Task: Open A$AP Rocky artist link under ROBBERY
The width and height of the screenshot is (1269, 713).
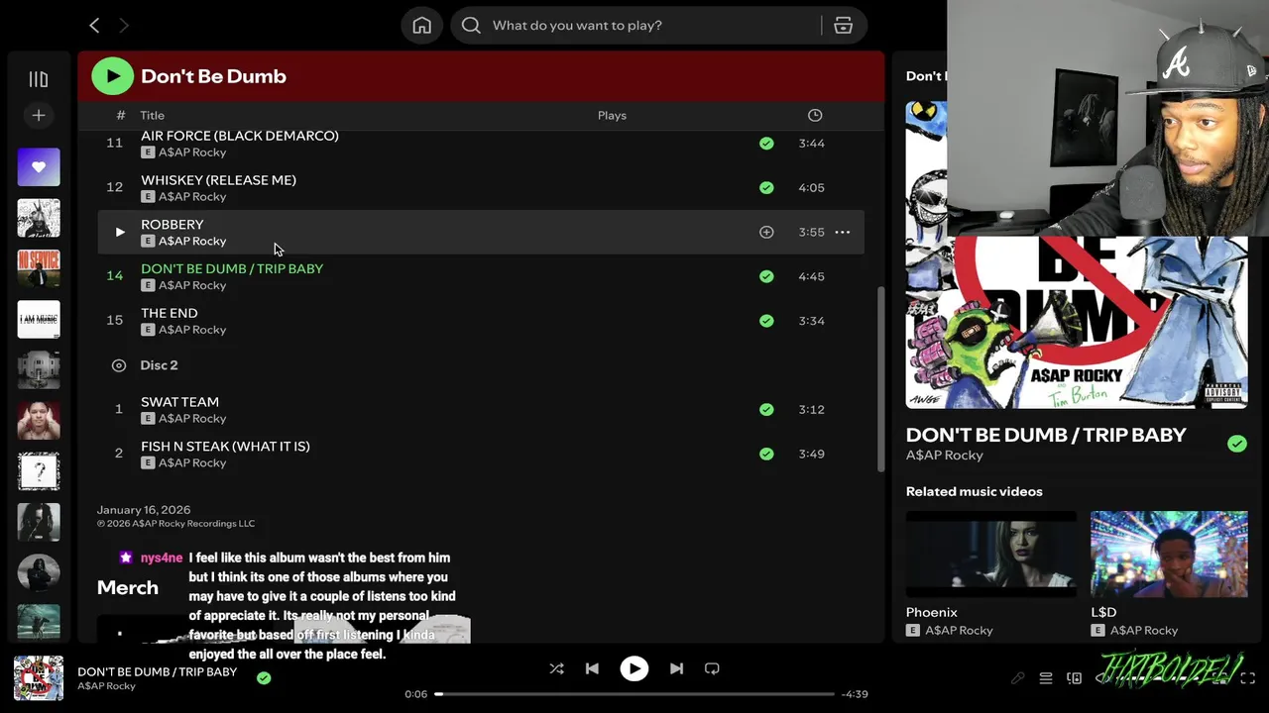Action: coord(192,242)
